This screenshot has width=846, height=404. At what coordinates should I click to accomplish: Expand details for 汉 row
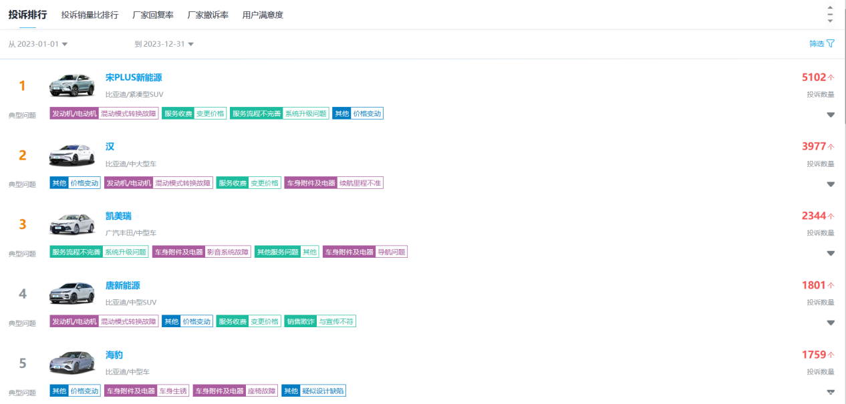click(x=831, y=184)
